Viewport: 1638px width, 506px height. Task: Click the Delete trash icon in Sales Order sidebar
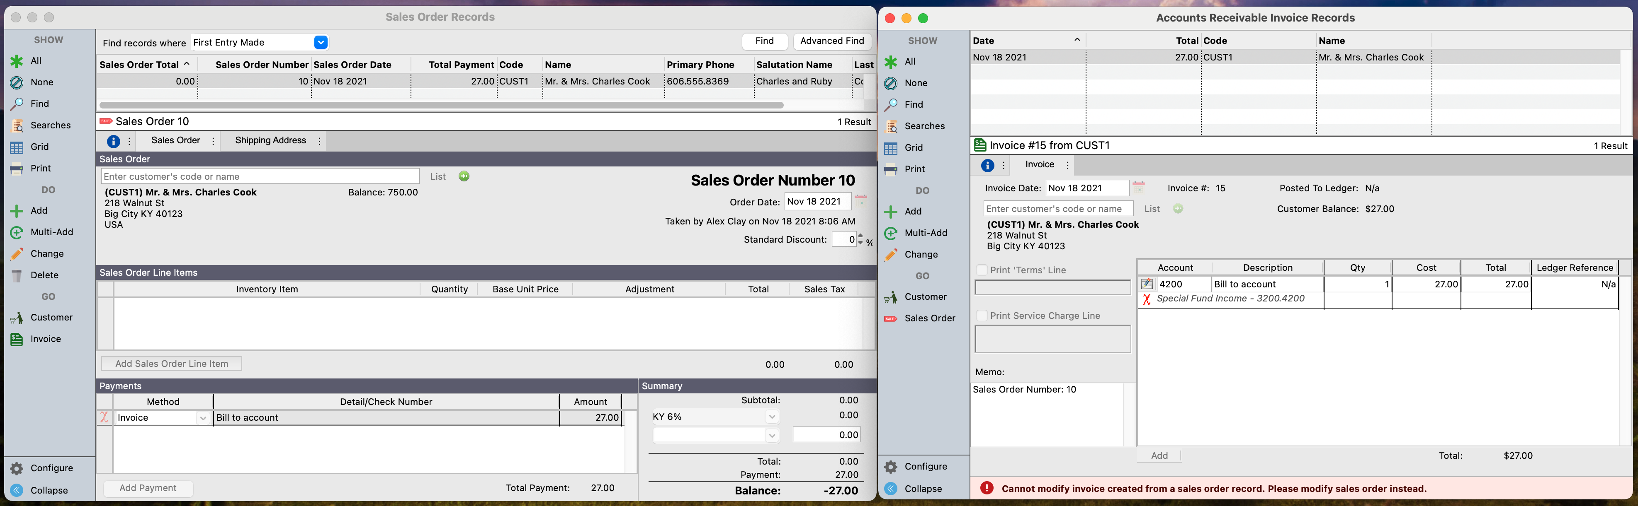click(17, 275)
